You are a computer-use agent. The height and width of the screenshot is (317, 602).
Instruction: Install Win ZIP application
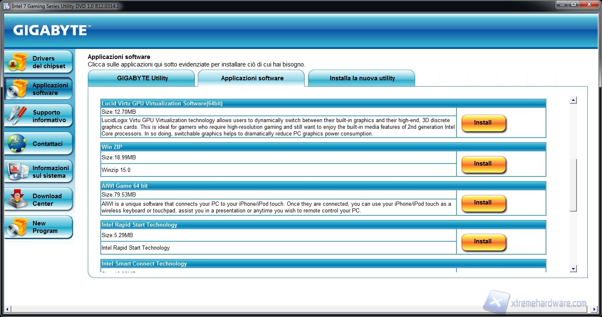coord(483,164)
